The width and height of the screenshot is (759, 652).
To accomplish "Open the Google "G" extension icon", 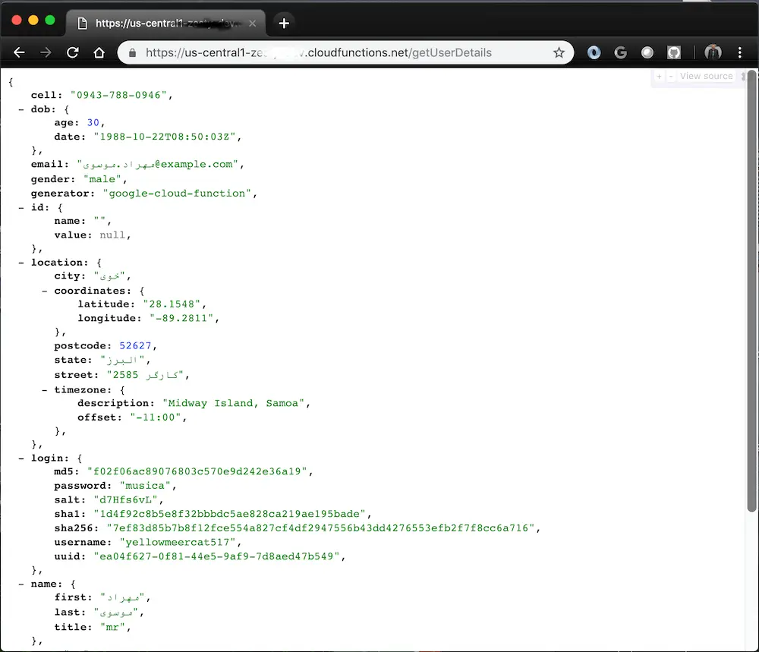I will 621,52.
